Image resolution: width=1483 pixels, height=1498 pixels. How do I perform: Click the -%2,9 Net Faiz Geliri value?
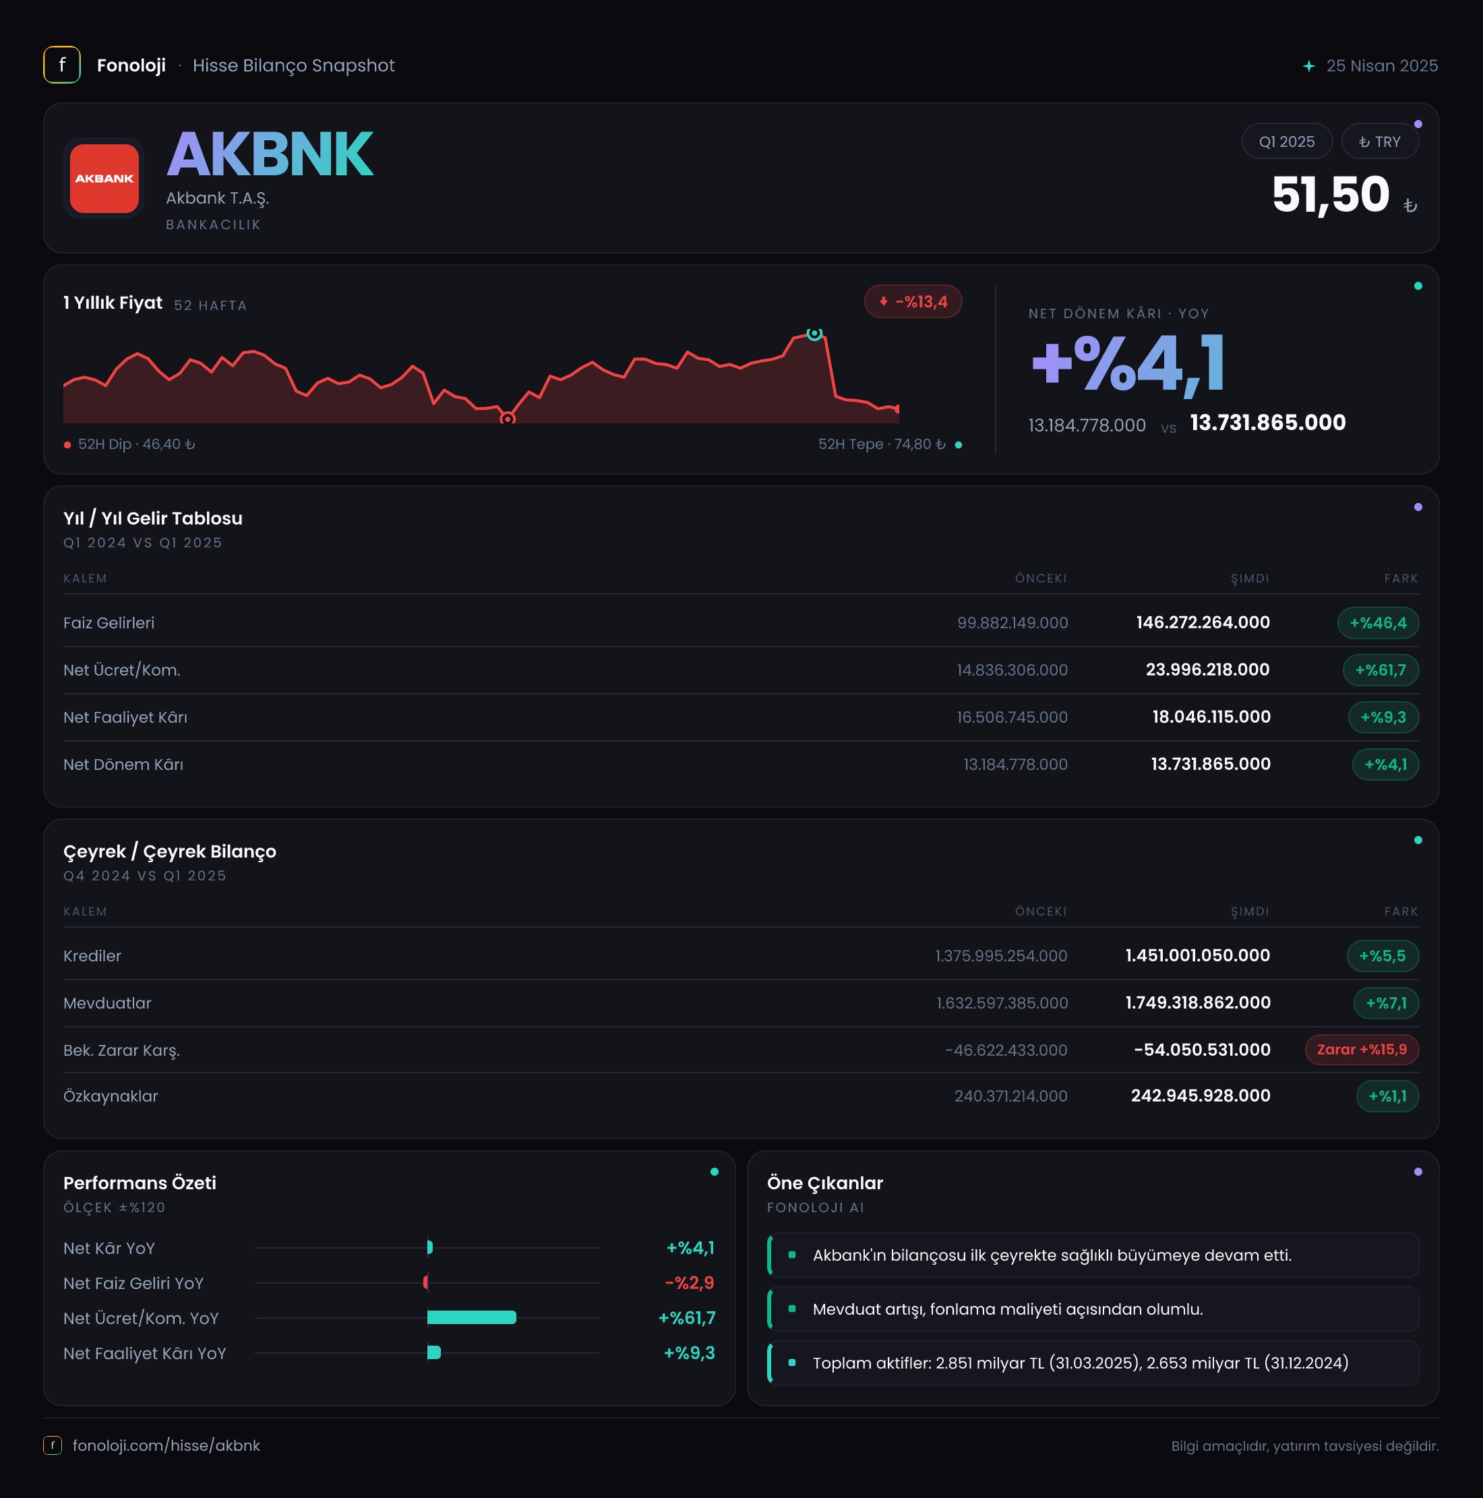689,1283
